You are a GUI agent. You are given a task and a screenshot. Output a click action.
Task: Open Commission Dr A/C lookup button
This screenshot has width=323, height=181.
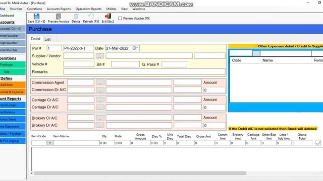coord(100,90)
